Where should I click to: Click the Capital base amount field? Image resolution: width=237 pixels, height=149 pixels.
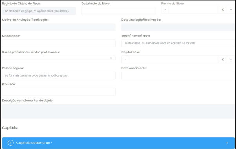click(x=174, y=59)
